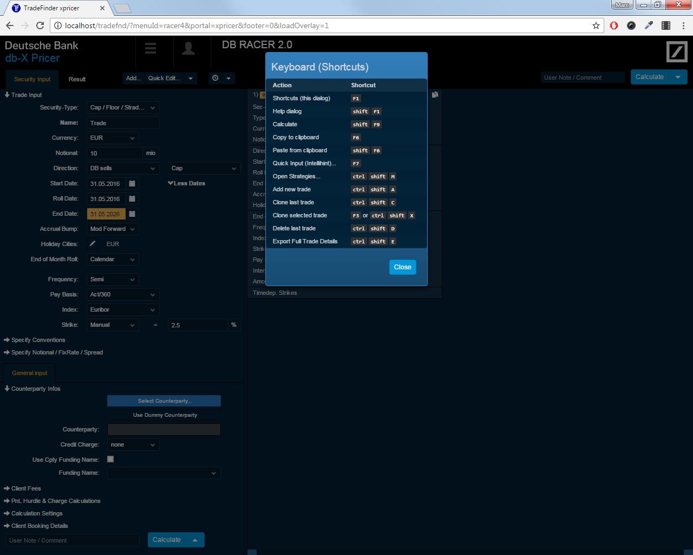693x555 pixels.
Task: Reload the page in browser
Action: click(40, 25)
